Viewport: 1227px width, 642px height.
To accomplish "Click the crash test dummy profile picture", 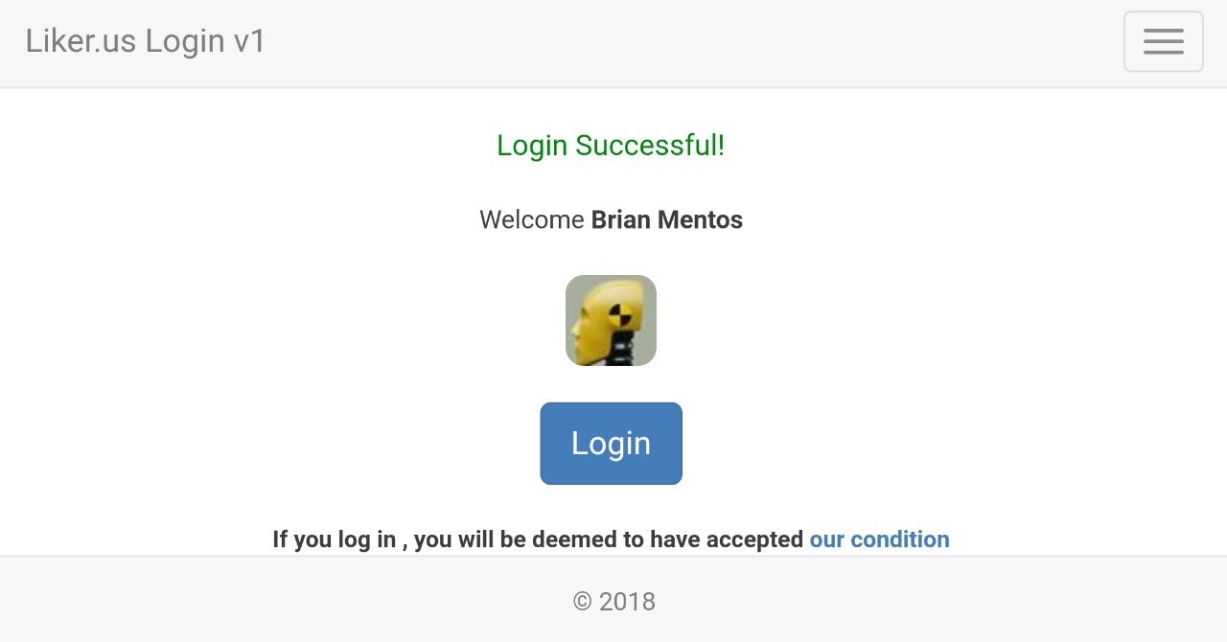I will (611, 320).
